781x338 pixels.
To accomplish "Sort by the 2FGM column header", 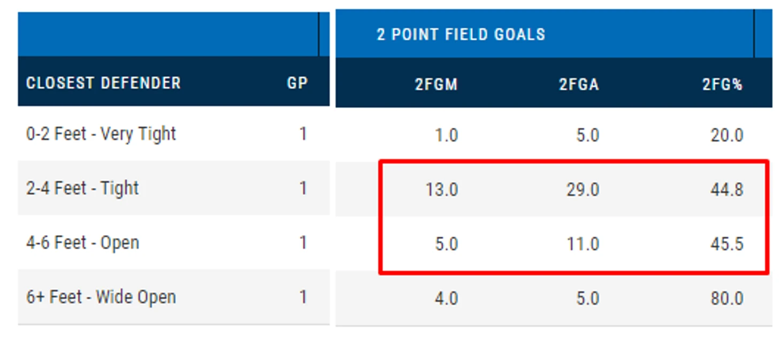I will pos(436,84).
